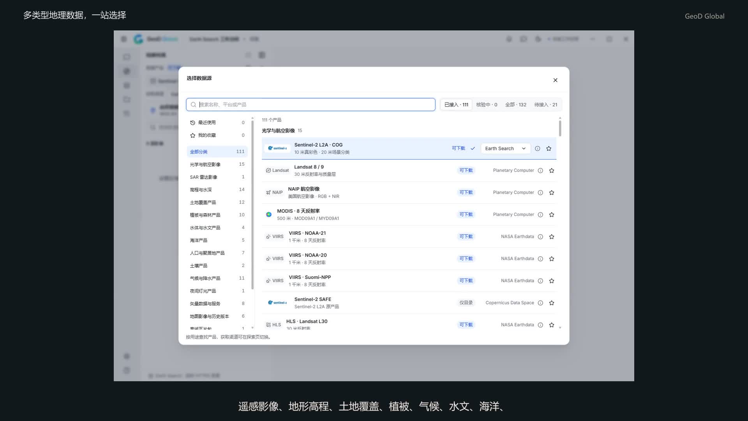
Task: Select the VIIRS · NOAA-21 row
Action: click(409, 237)
